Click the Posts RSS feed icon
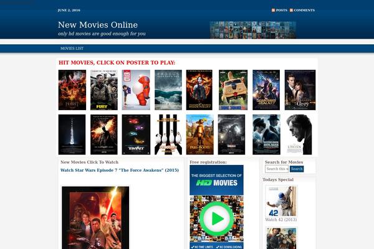374x249 pixels. [x=274, y=10]
